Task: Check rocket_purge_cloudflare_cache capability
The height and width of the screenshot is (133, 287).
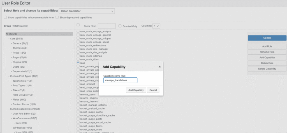Action: click(78, 115)
